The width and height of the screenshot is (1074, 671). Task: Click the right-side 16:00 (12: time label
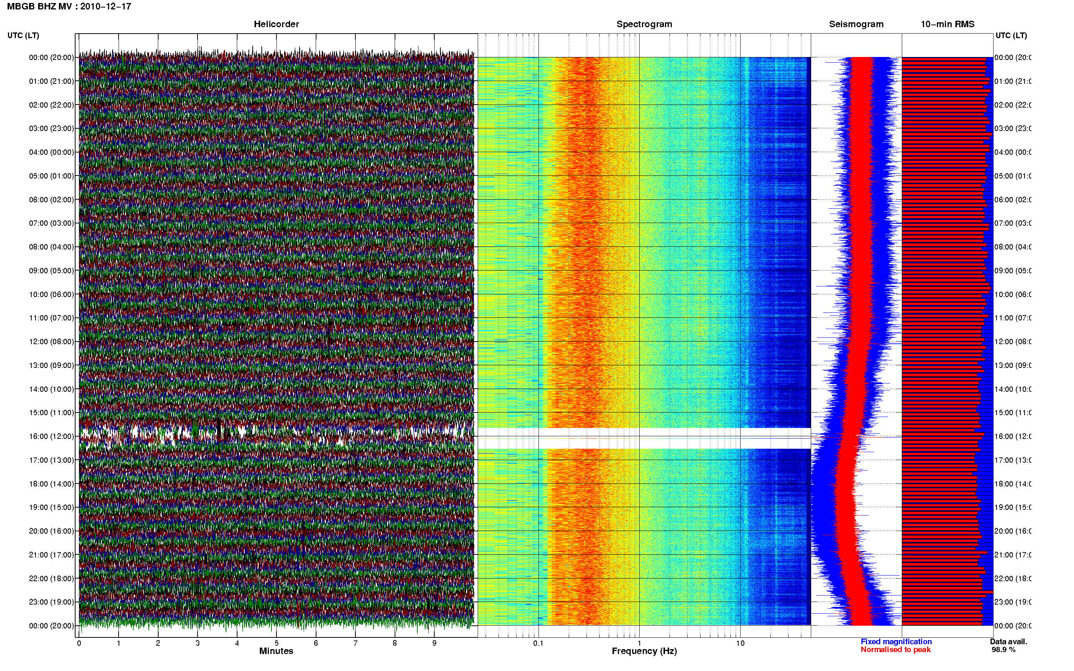[x=1013, y=436]
